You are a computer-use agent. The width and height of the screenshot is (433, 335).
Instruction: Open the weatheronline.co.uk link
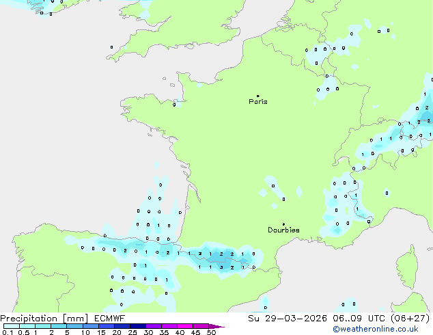[x=376, y=329]
